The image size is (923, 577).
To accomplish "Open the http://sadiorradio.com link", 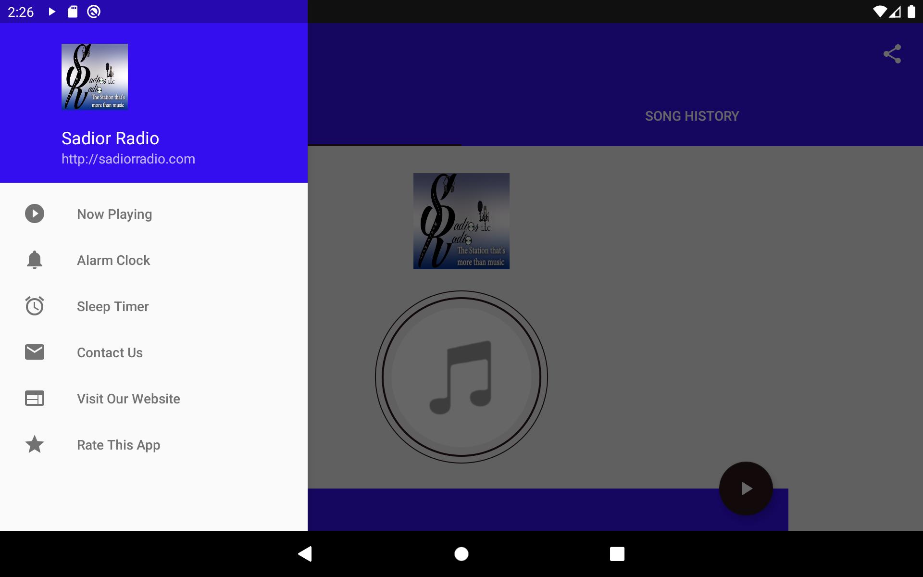I will pyautogui.click(x=128, y=159).
